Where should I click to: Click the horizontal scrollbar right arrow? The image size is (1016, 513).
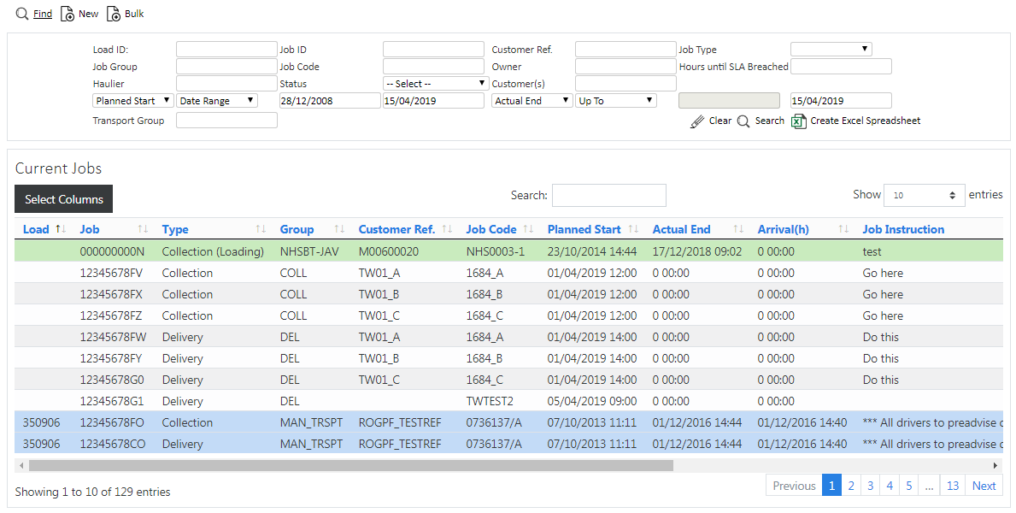pos(995,466)
